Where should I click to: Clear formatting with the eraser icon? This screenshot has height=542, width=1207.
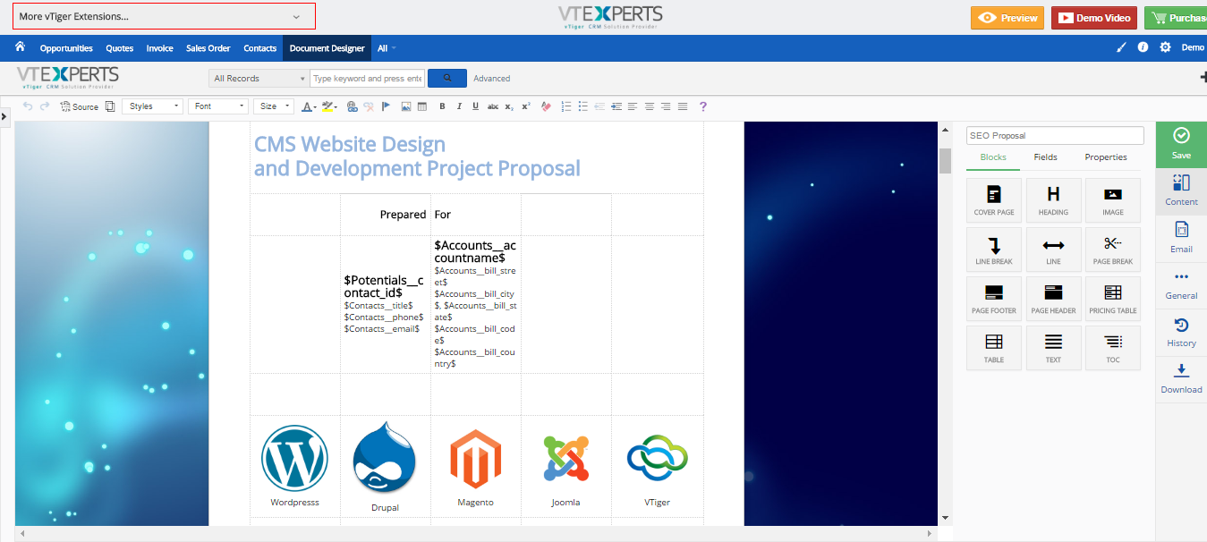pyautogui.click(x=547, y=106)
